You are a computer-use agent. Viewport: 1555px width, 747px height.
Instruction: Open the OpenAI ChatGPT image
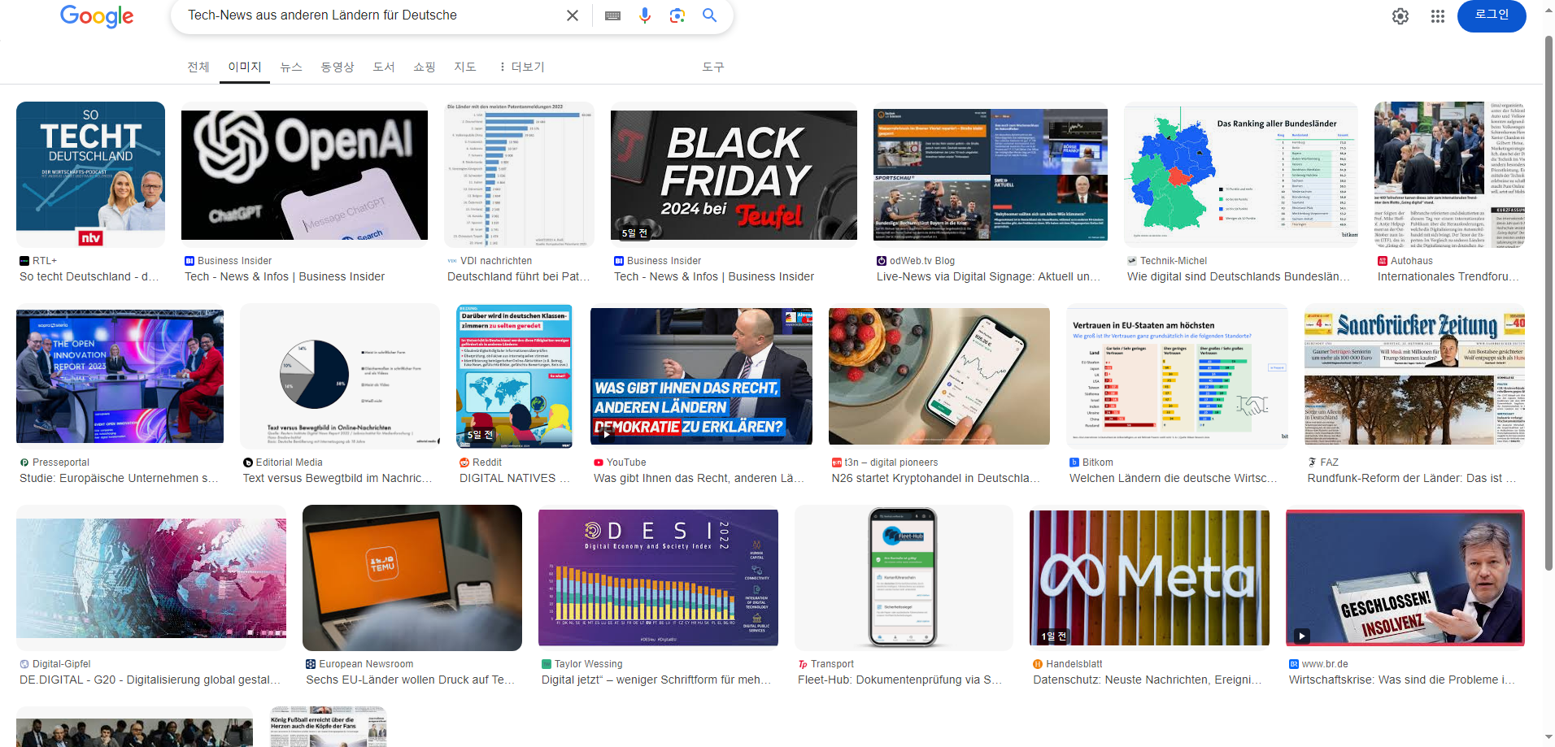(x=304, y=174)
